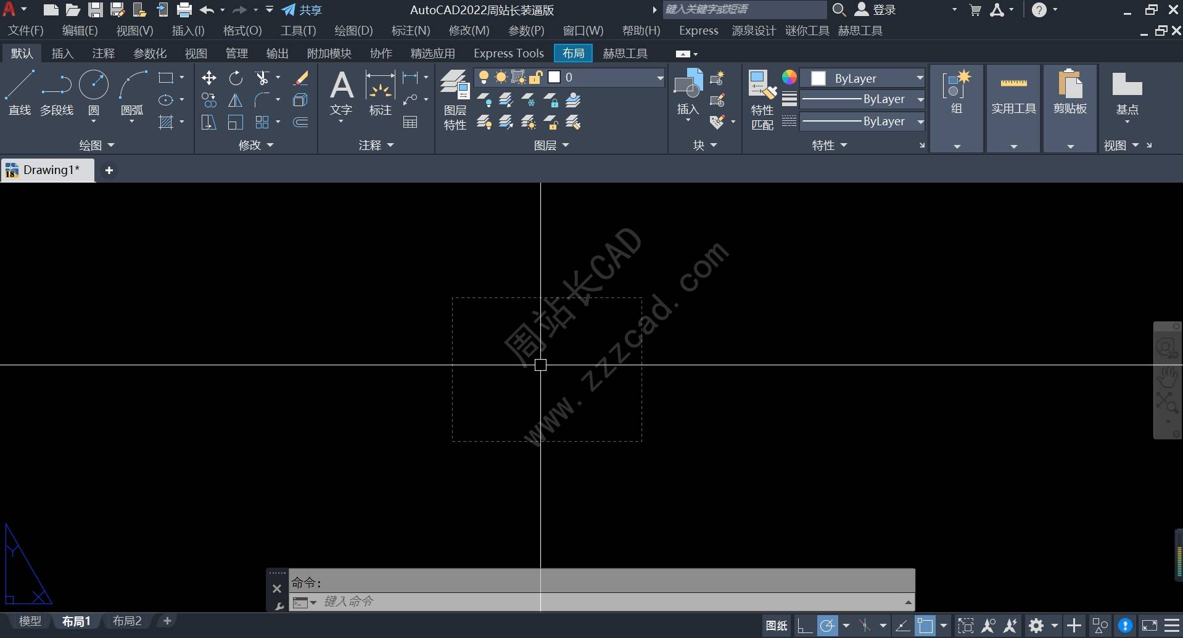
Task: Toggle orthogonal mode corner icon in status bar
Action: click(x=804, y=626)
